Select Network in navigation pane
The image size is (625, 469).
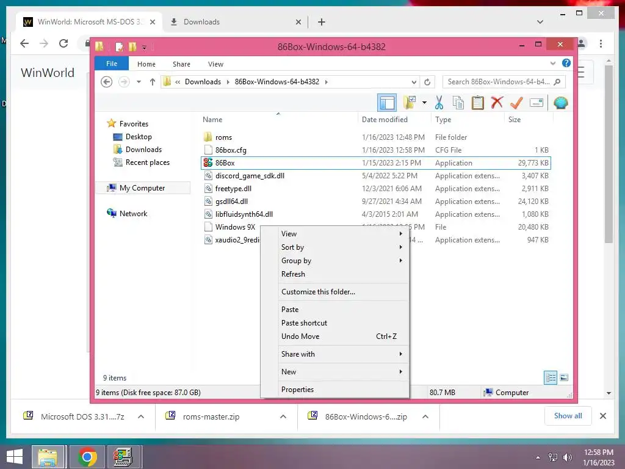[x=133, y=213]
